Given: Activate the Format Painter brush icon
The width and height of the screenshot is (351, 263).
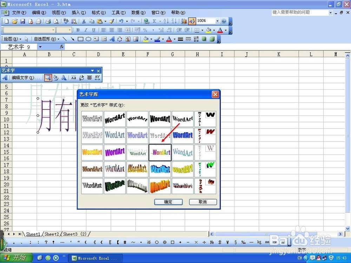Looking at the screenshot, I should 112,21.
